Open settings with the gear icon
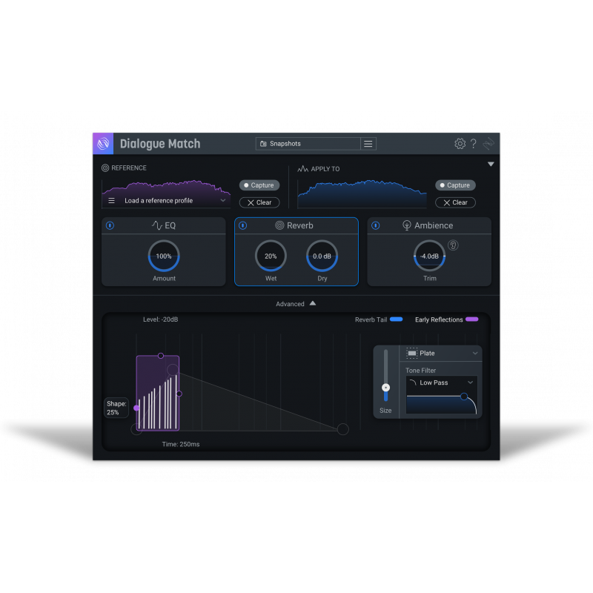 pos(460,144)
